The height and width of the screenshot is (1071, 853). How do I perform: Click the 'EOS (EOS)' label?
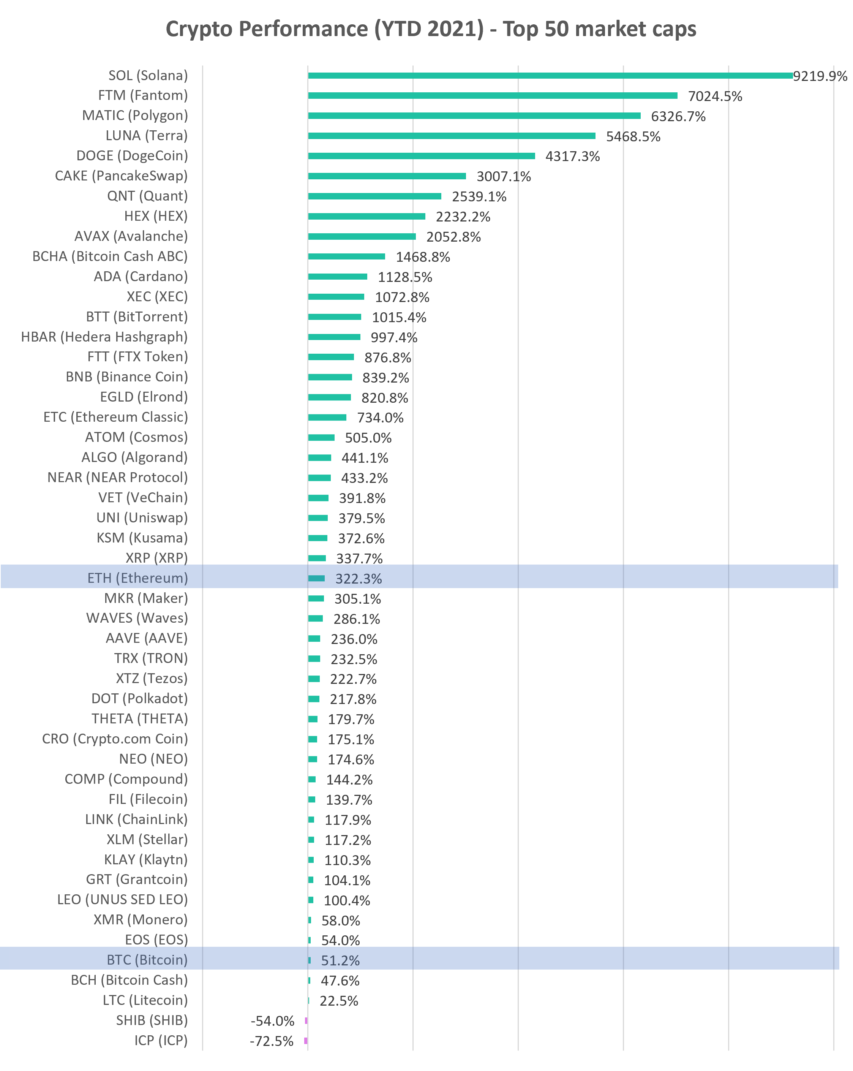[156, 940]
